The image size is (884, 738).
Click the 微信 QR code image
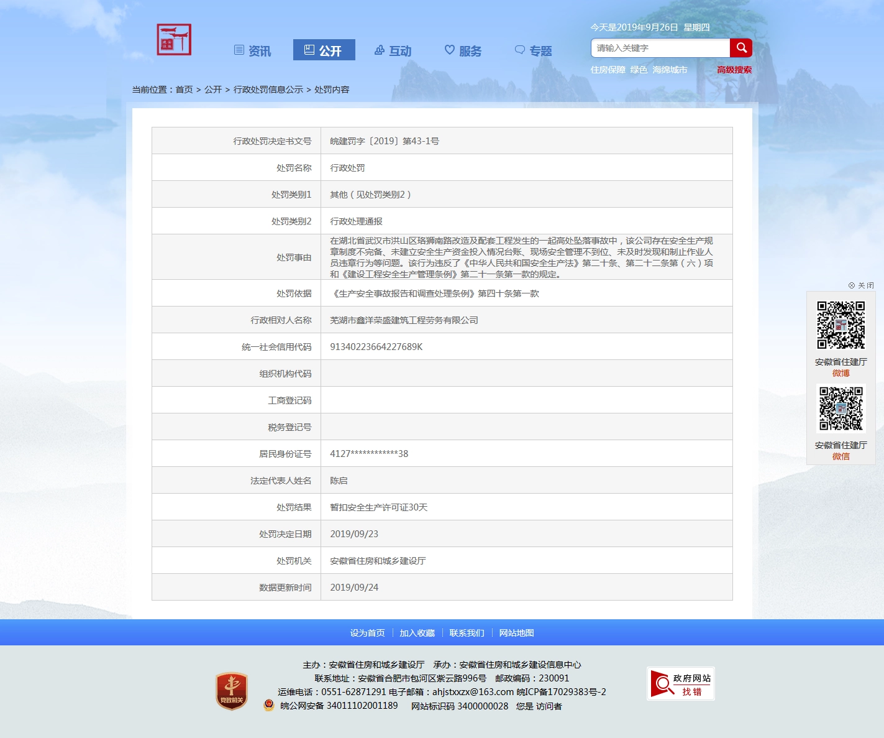click(x=841, y=408)
